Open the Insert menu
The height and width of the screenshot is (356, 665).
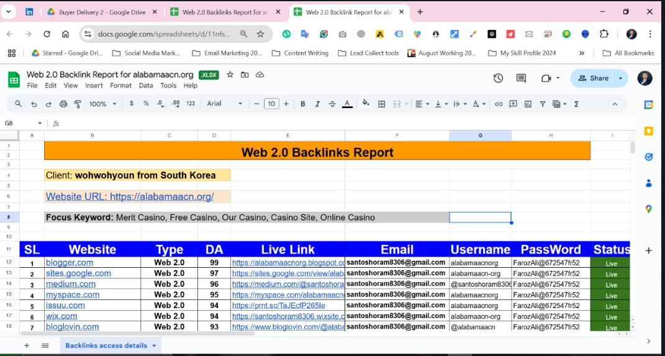94,86
